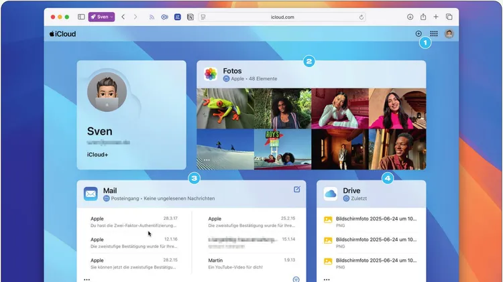Viewport: 503px width, 282px height.
Task: Open the Drive tile more options dots
Action: pos(327,280)
